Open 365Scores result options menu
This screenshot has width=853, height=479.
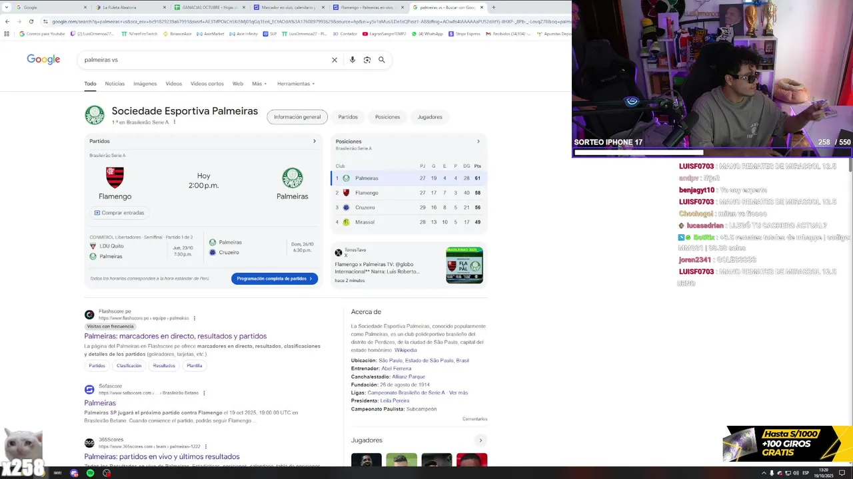coord(206,447)
